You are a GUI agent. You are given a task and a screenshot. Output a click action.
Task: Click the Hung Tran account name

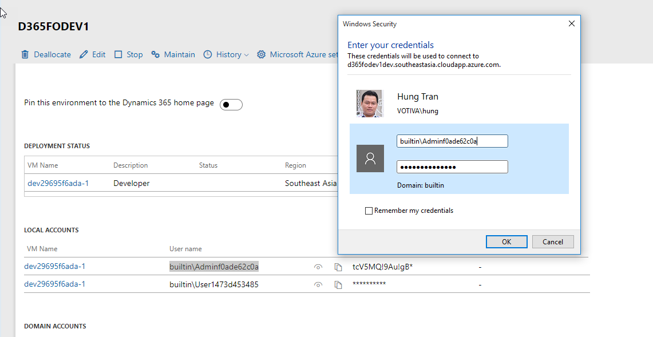[418, 97]
